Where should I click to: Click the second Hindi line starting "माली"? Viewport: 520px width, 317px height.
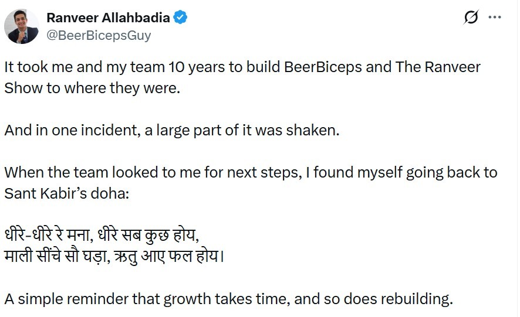coord(114,257)
